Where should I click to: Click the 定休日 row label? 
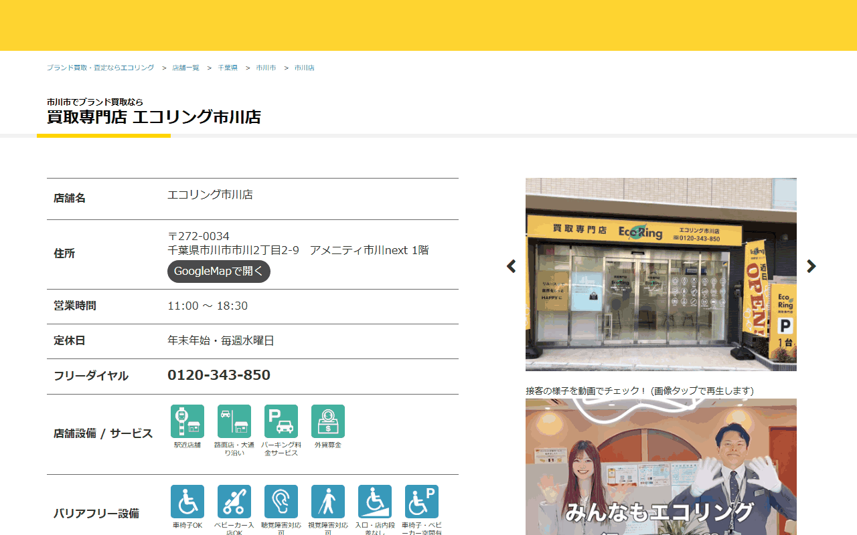[x=70, y=341]
